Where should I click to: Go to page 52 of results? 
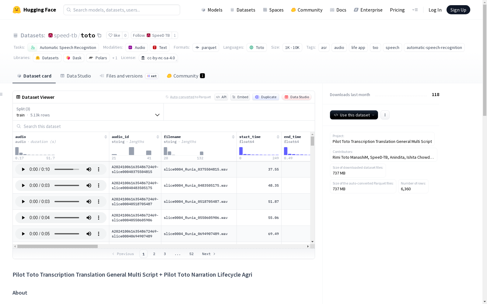191,254
